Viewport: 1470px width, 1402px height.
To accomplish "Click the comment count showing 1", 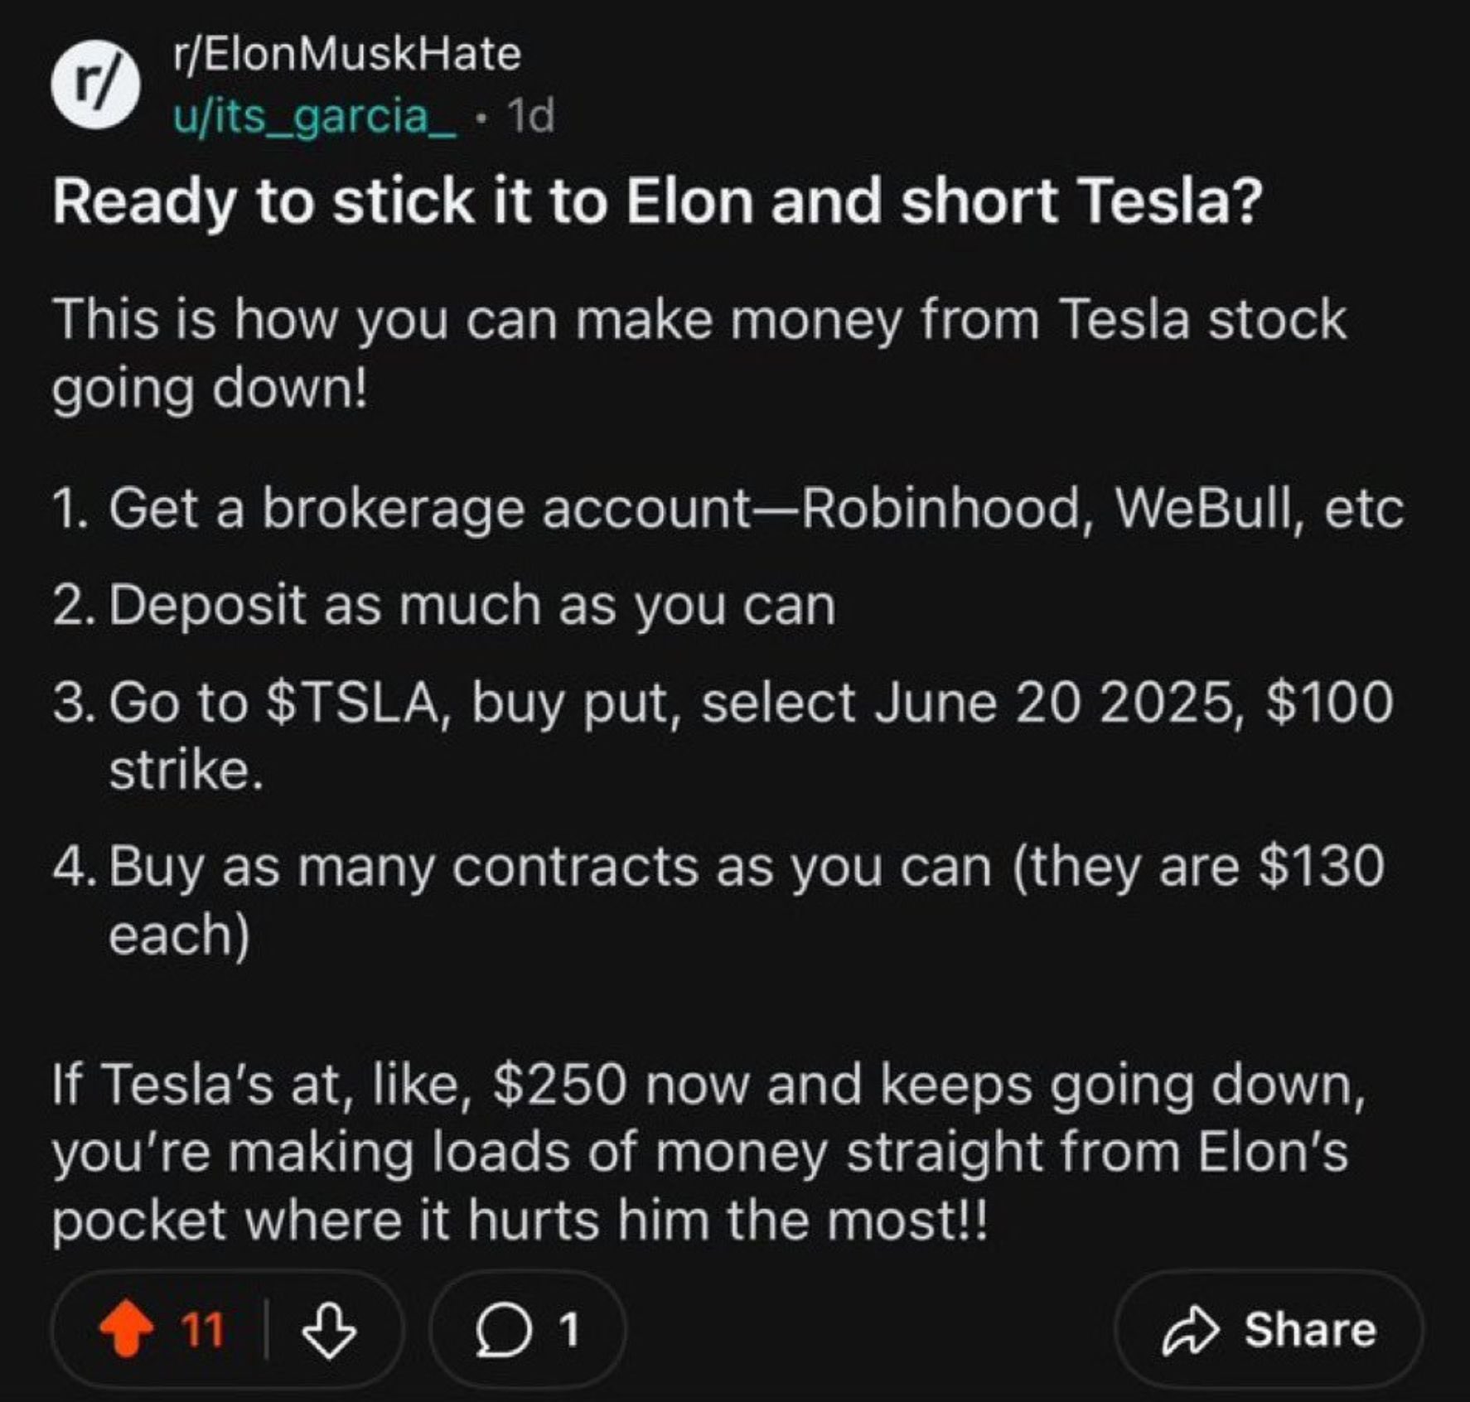I will (x=568, y=1330).
